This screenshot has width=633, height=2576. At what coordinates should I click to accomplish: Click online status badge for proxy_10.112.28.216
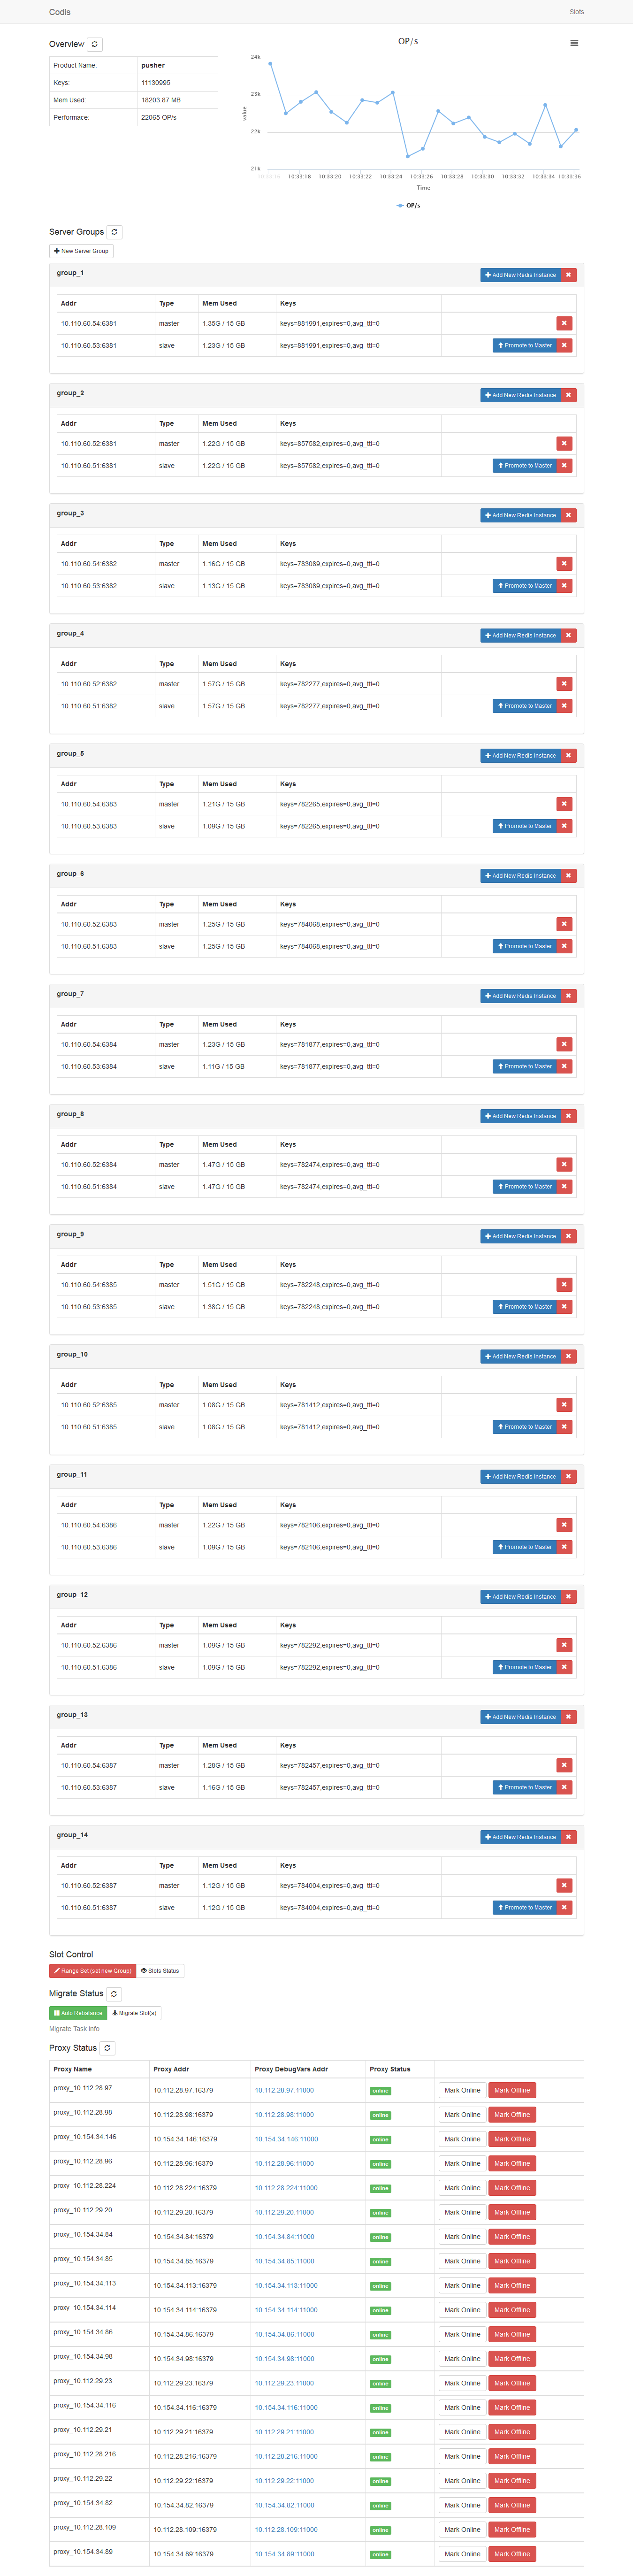[380, 2457]
